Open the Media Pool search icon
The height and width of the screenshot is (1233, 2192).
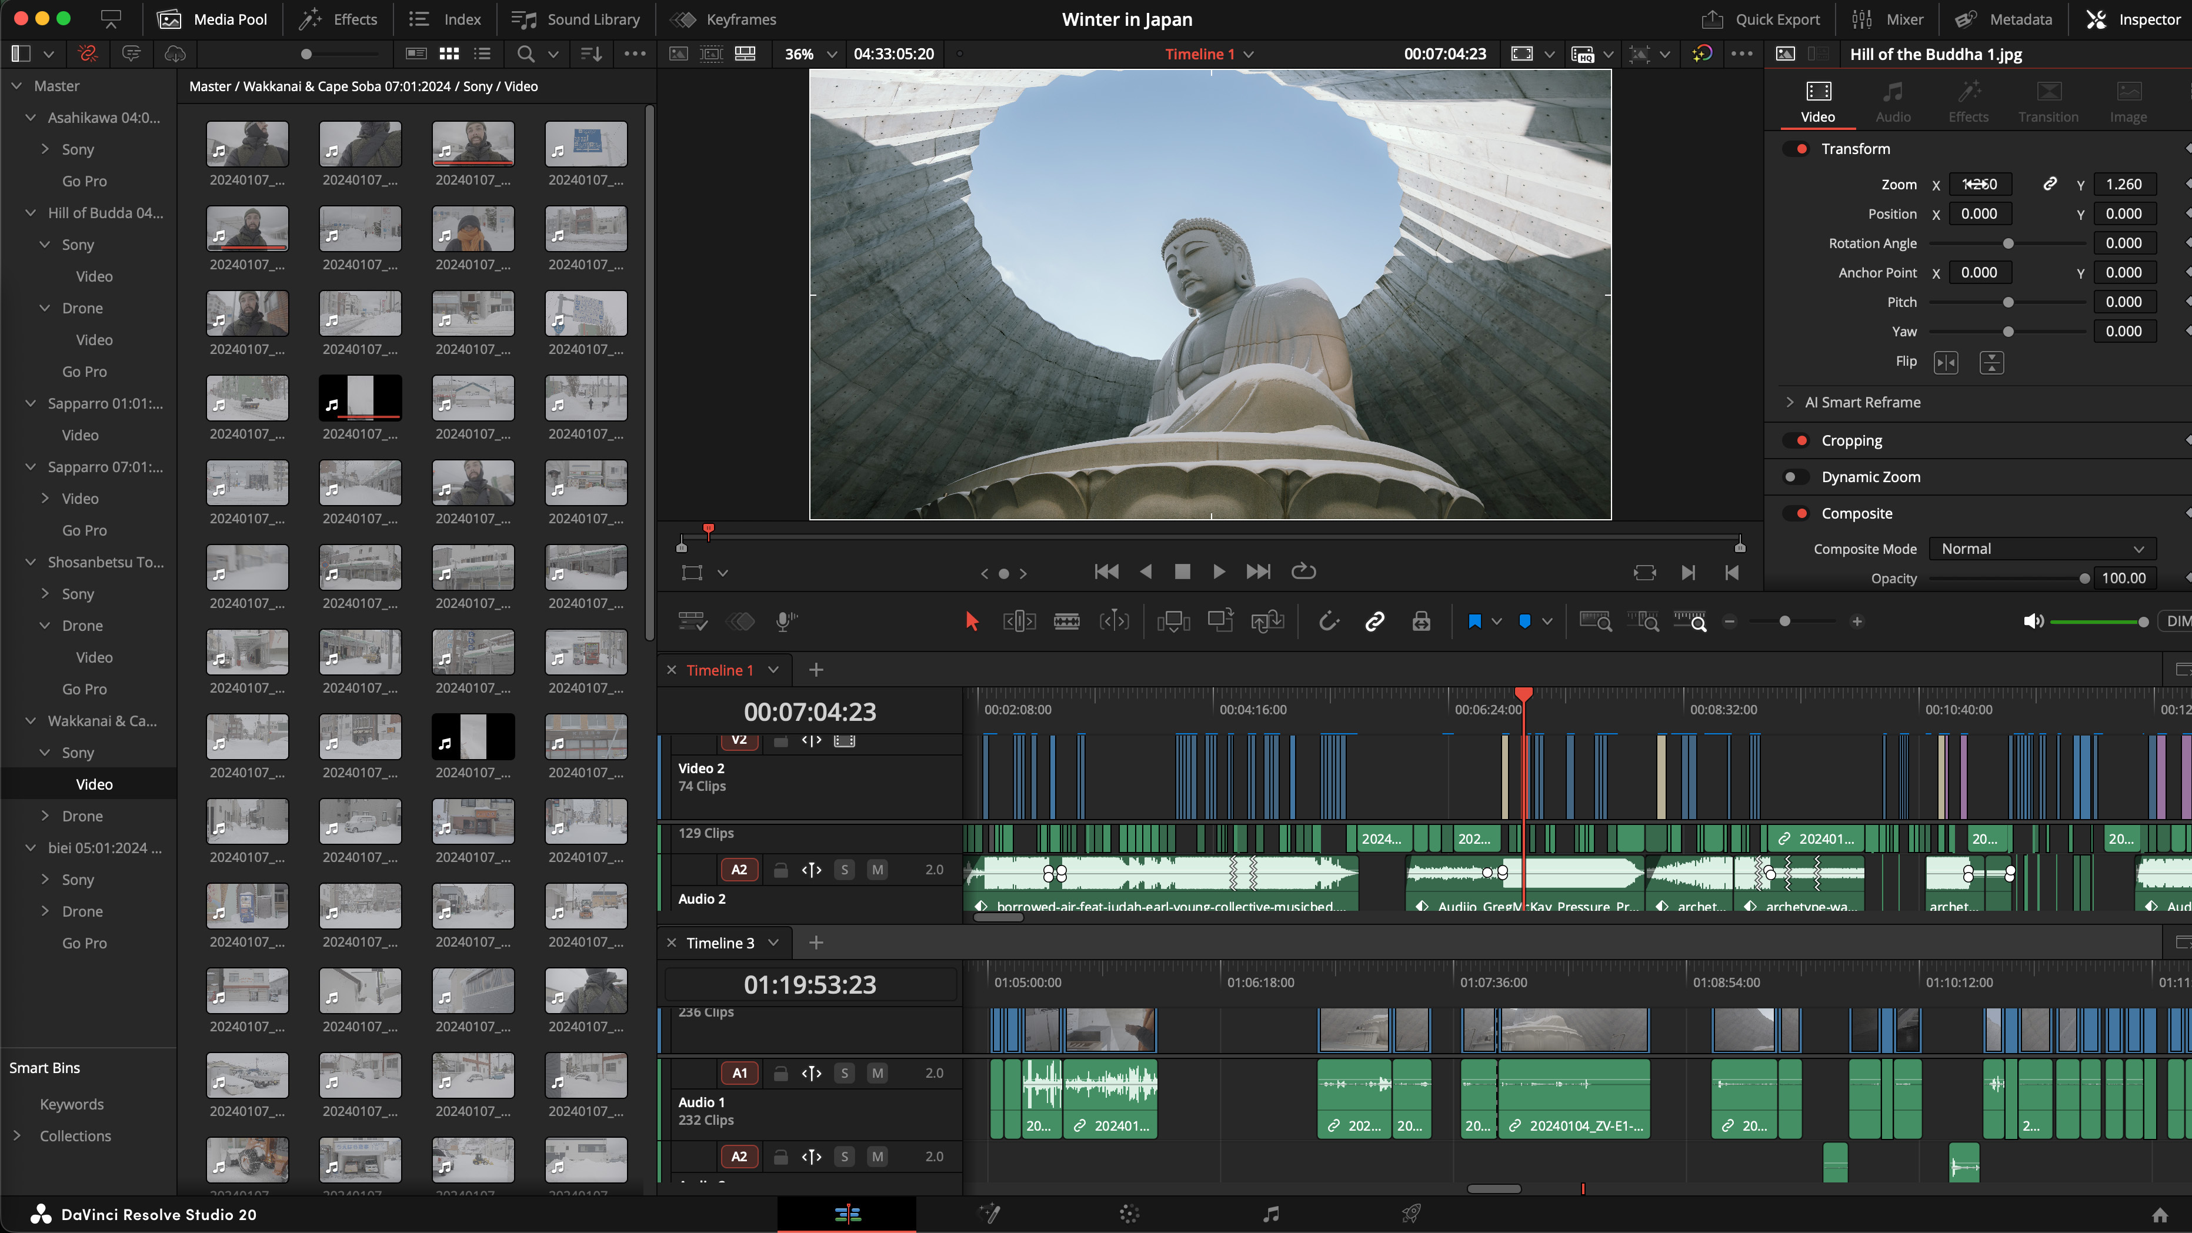click(x=526, y=54)
